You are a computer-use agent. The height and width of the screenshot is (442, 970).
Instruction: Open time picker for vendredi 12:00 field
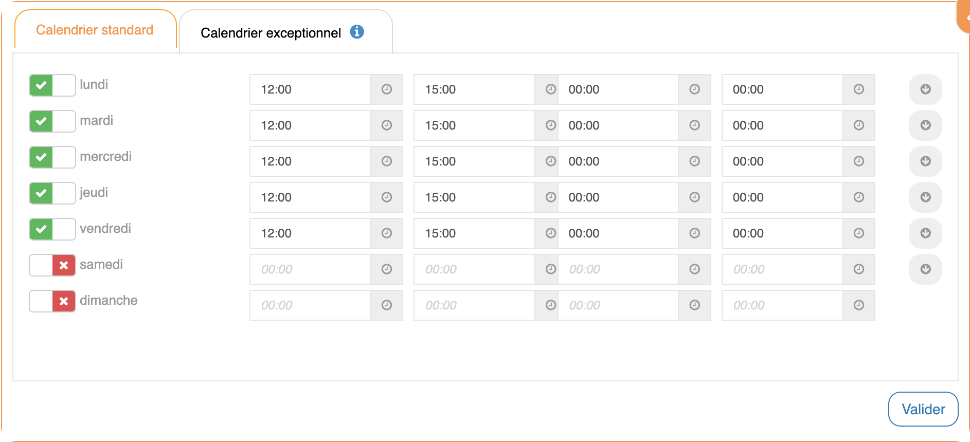pyautogui.click(x=387, y=233)
